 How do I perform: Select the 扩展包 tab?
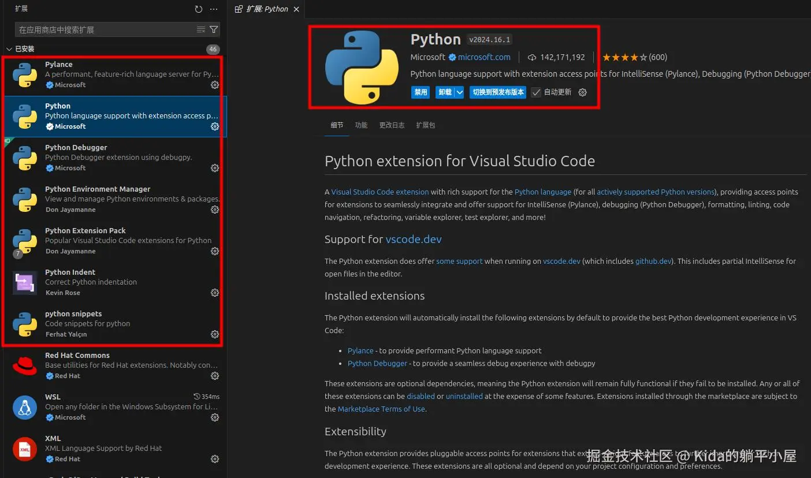[425, 125]
